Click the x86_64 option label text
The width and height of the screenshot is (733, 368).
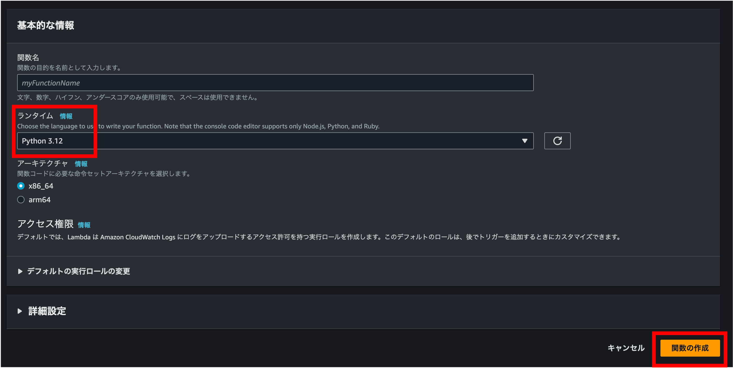coord(41,186)
